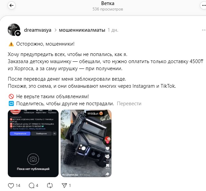Click the chevron between author and topic
The image size is (206, 191).
click(56, 30)
